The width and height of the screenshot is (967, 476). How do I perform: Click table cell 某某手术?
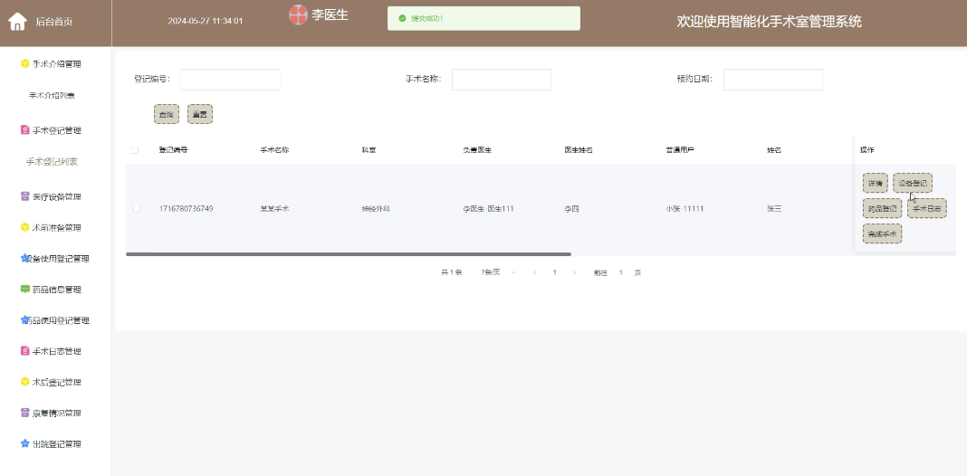tap(274, 209)
